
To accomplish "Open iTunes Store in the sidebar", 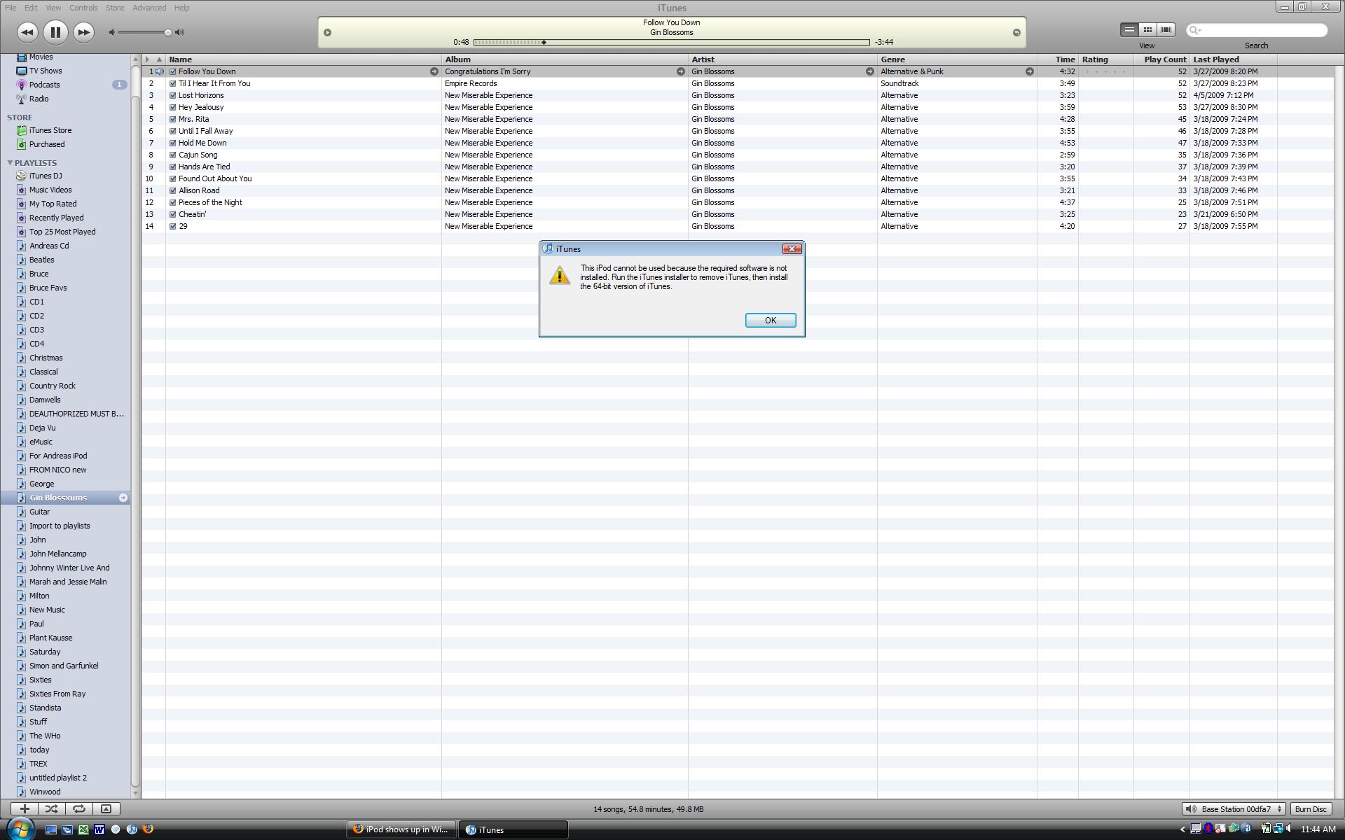I will [x=50, y=130].
